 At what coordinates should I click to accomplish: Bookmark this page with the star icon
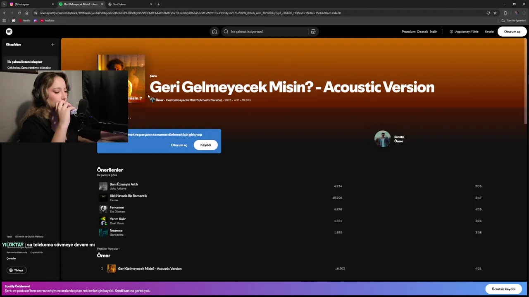tap(495, 13)
